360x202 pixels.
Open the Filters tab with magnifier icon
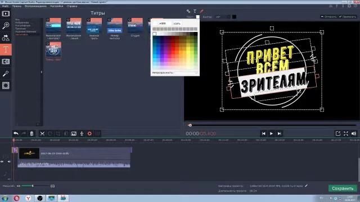click(x=6, y=26)
